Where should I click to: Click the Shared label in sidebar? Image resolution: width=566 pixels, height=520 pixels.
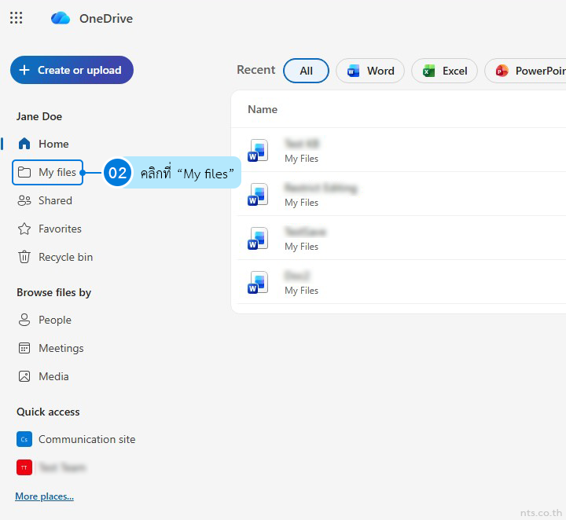pyautogui.click(x=55, y=200)
